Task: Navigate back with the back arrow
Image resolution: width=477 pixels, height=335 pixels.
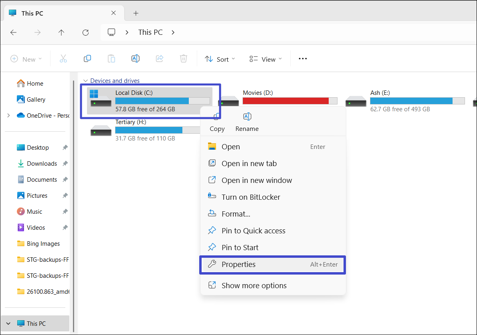Action: click(14, 32)
